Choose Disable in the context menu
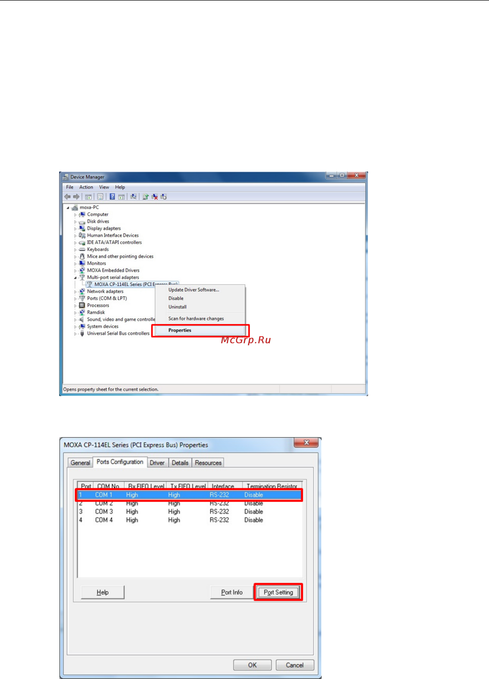 (x=200, y=298)
